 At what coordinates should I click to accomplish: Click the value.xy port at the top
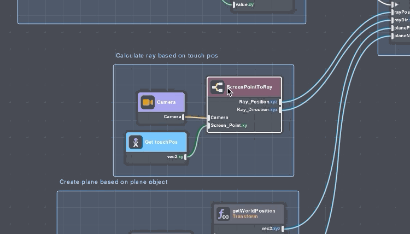pyautogui.click(x=233, y=5)
